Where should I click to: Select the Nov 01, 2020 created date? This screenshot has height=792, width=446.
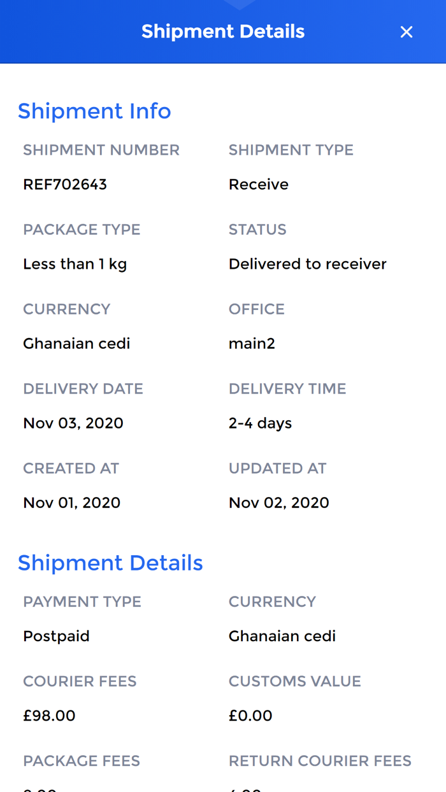pos(71,502)
